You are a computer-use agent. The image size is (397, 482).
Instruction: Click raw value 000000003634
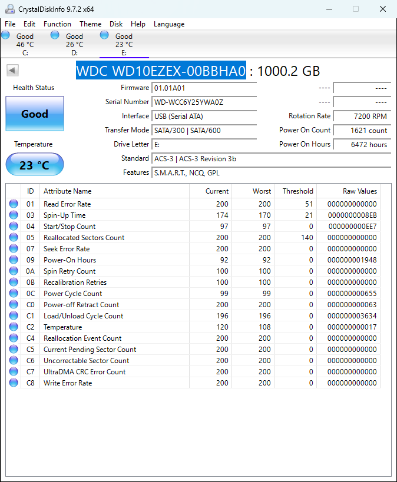352,316
